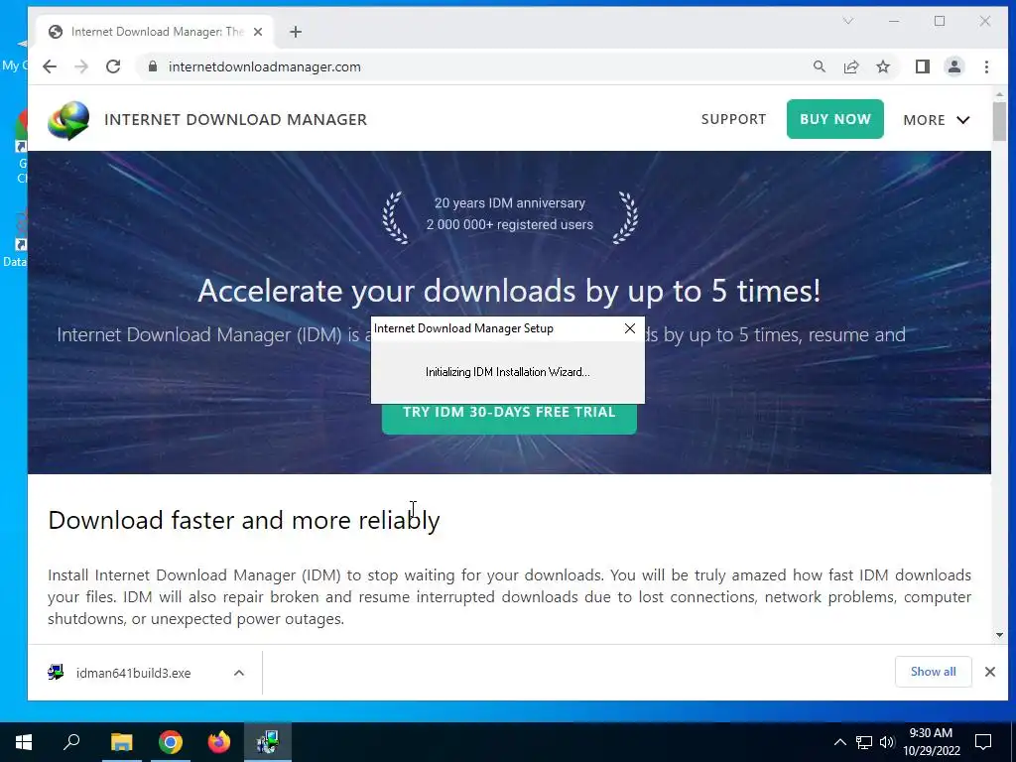This screenshot has width=1016, height=762.
Task: Click the IDM globe logo
Action: (x=68, y=120)
